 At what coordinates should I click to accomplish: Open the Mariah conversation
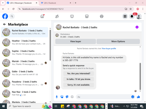(x=25, y=63)
